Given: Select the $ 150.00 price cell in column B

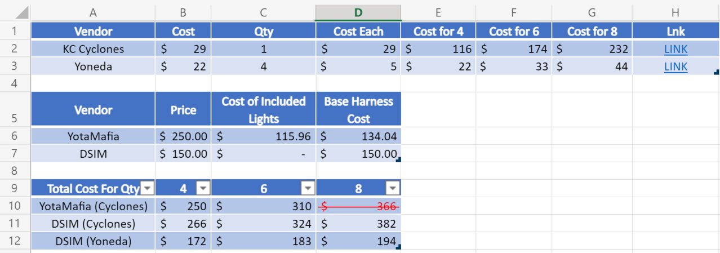Looking at the screenshot, I should pos(183,153).
